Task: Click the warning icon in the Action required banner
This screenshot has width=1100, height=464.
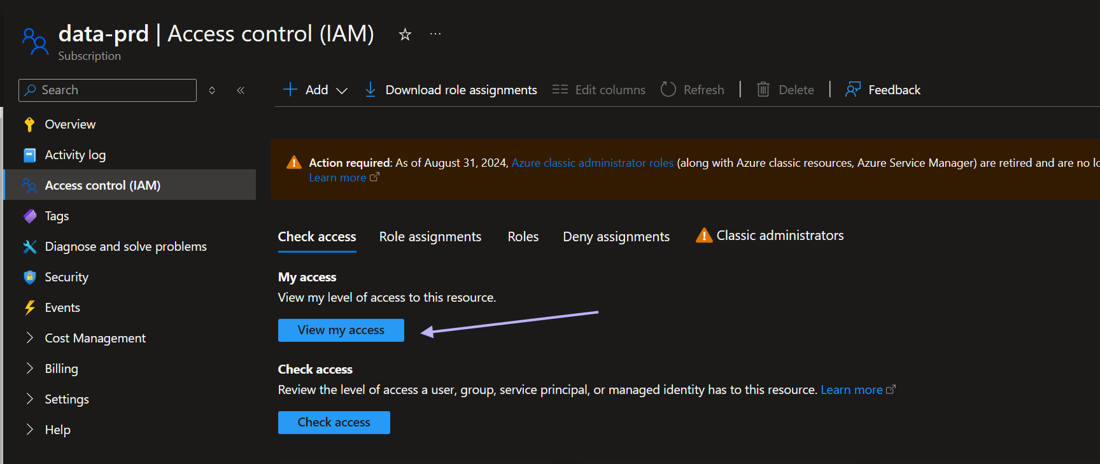Action: (294, 162)
